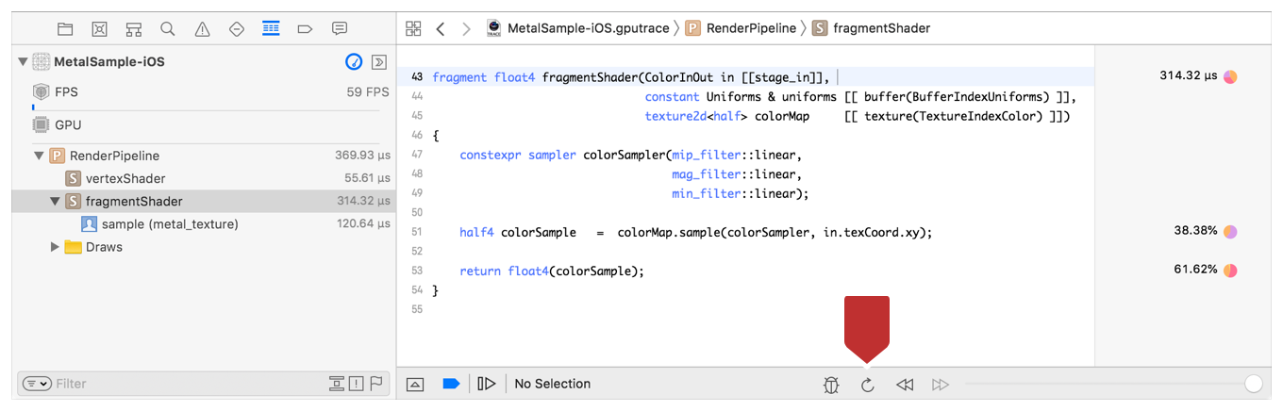Show the Symbol navigator
This screenshot has height=411, width=1283.
tap(134, 29)
